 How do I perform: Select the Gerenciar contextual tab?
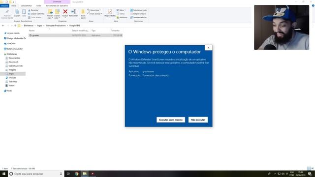click(x=57, y=2)
